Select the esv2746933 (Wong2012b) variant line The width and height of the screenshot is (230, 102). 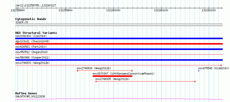tap(118, 65)
